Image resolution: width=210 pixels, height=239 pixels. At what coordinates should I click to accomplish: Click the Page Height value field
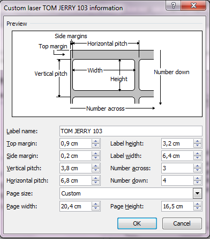point(177,206)
